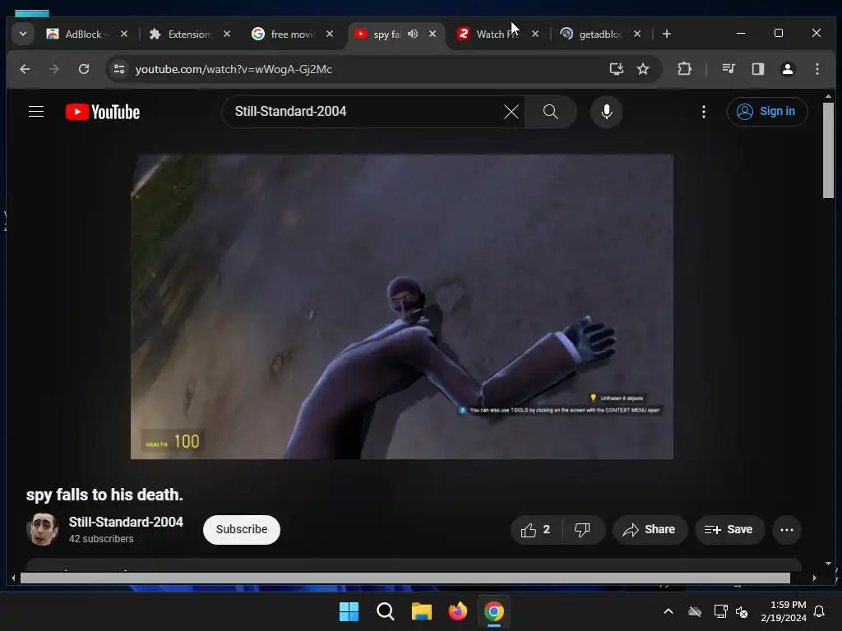Switch to the AdBlock tab
The height and width of the screenshot is (631, 842).
(x=86, y=35)
